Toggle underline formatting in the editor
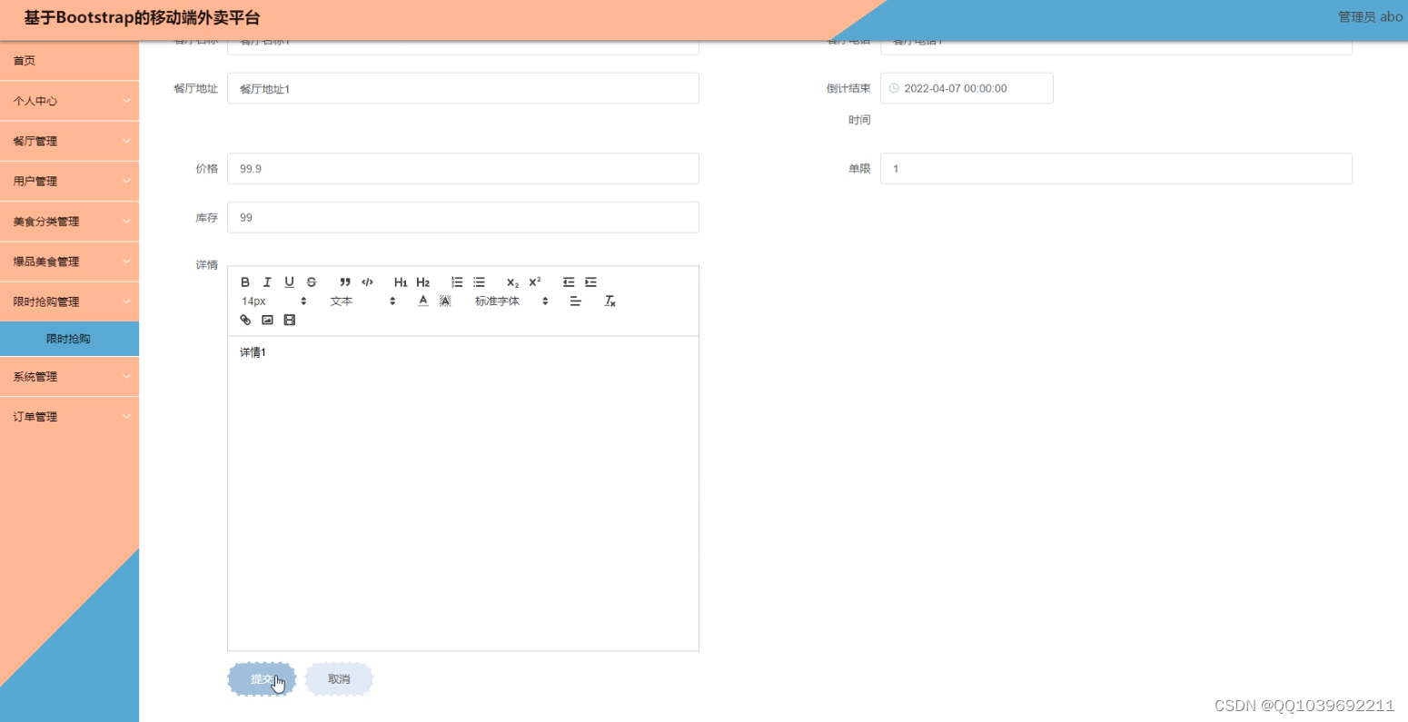This screenshot has height=722, width=1408. pos(289,282)
